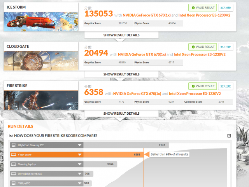Open the Cloud Gate benchmark thumbnail

(x=41, y=61)
